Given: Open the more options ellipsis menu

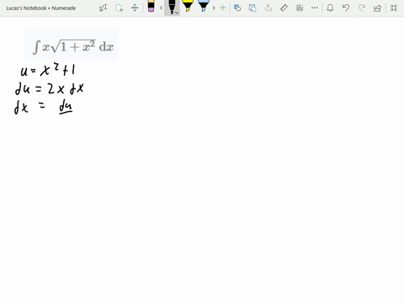Looking at the screenshot, I should tap(315, 8).
